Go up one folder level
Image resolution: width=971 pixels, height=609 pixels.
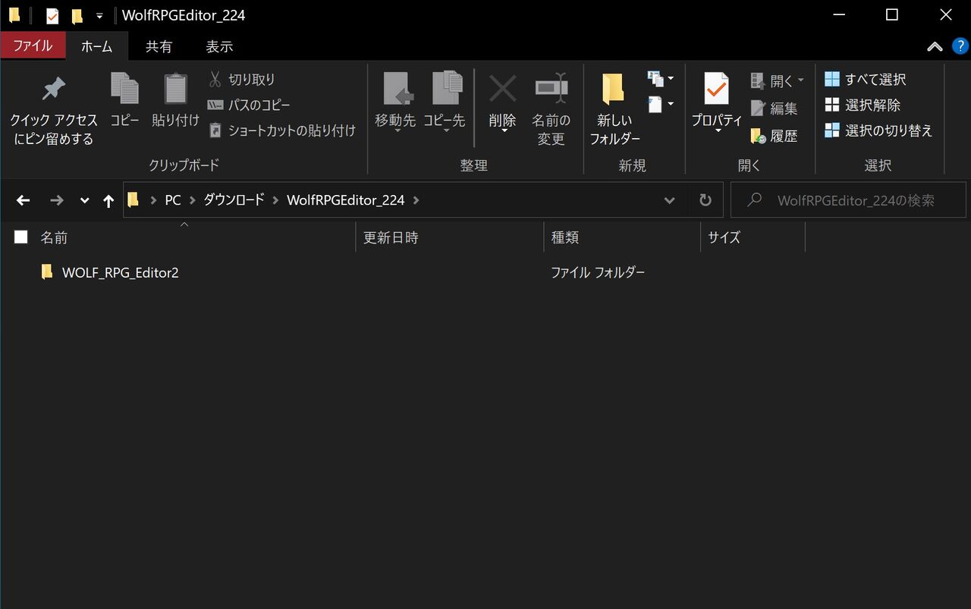point(108,200)
